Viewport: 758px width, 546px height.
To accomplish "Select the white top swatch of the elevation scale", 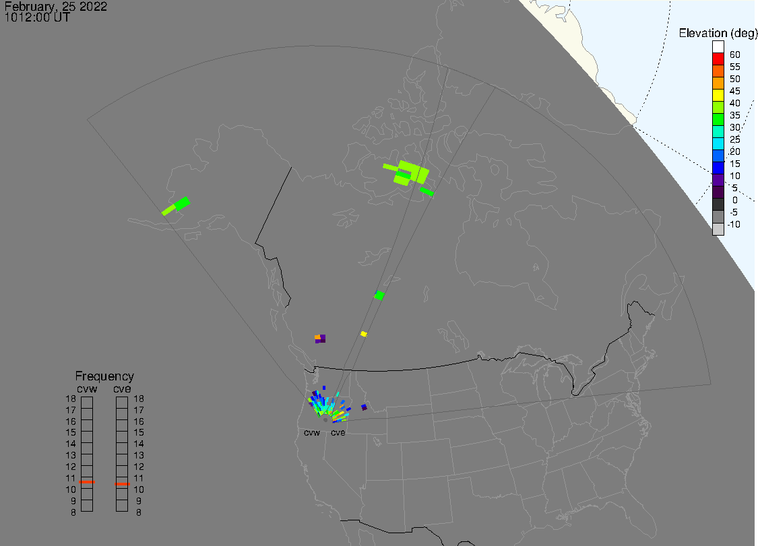I will tap(718, 47).
